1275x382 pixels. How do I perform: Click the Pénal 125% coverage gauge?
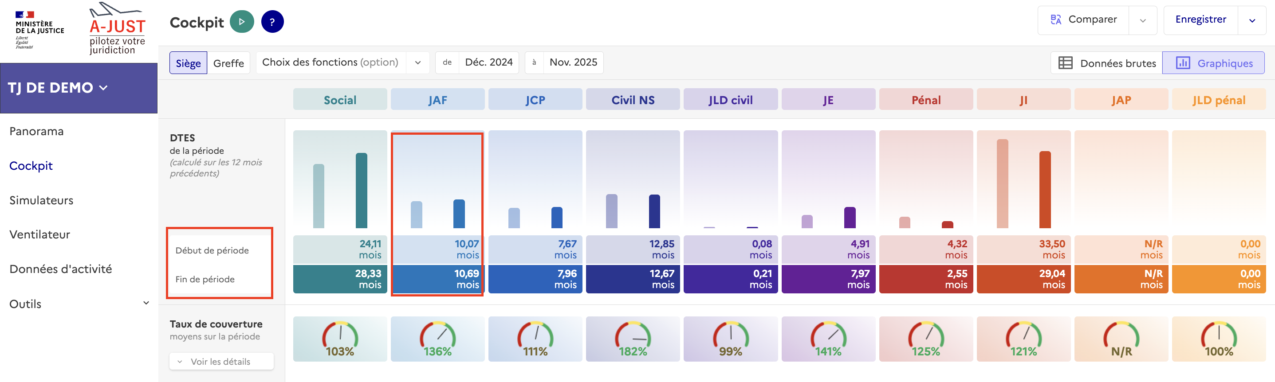pyautogui.click(x=925, y=339)
